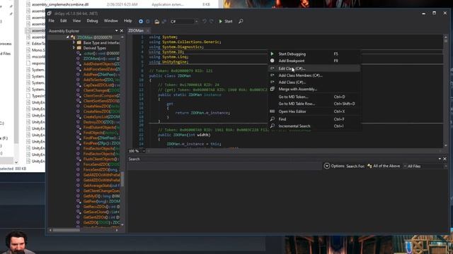Viewport: 453px width, 254px height.
Task: Choose Edit Class (C#) in context menu
Action: click(314, 68)
